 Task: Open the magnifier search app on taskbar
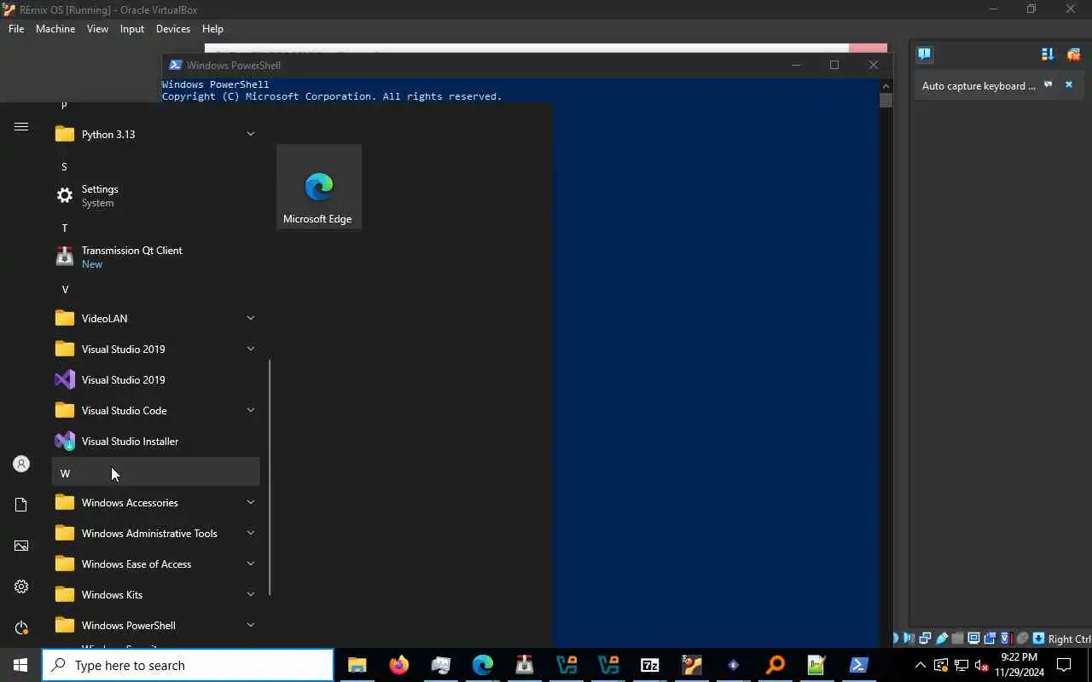(x=775, y=665)
